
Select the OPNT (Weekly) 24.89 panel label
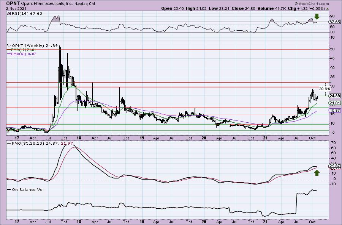(x=35, y=46)
